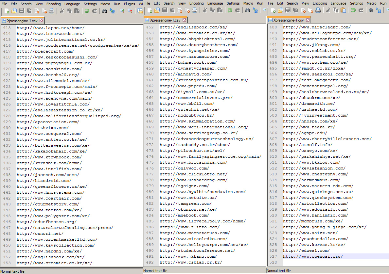
Task: Click Cut scissors icon in right window
Action: click(x=328, y=10)
